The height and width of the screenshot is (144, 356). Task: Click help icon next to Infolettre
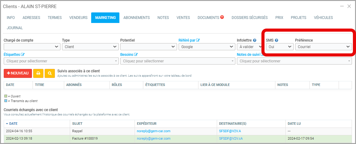pos(255,40)
